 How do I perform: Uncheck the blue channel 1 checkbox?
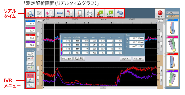coord(167,20)
